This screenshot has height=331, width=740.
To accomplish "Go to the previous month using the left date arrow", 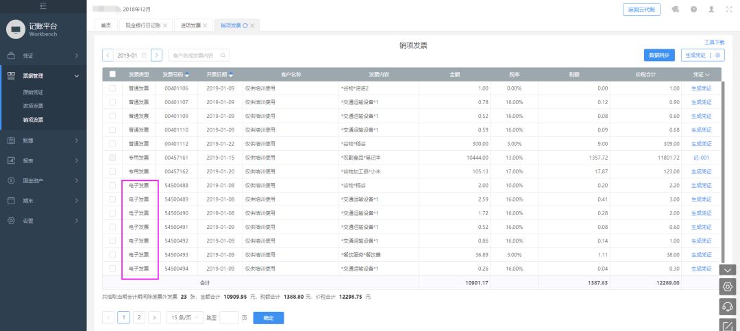I will pyautogui.click(x=108, y=56).
